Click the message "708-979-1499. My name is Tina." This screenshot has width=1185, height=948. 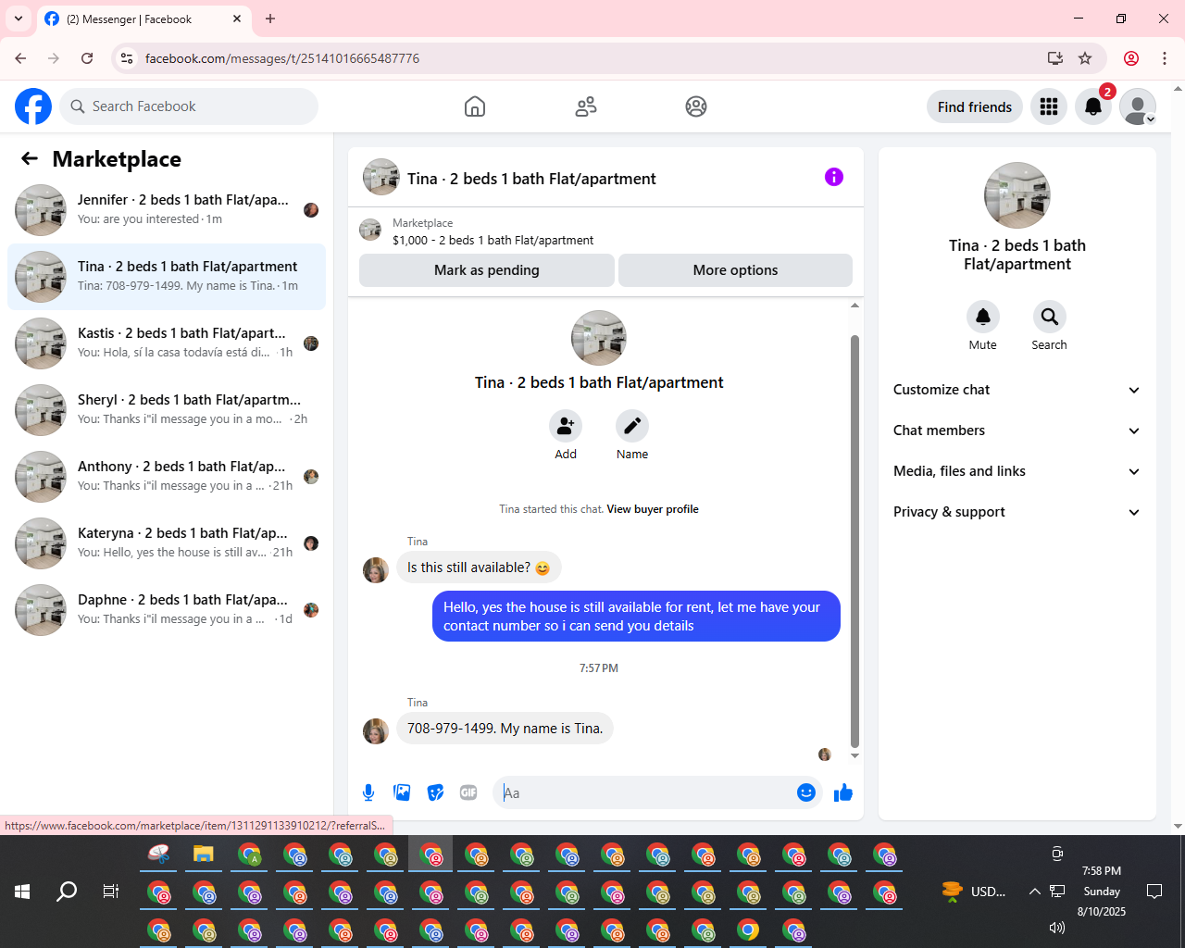click(505, 729)
